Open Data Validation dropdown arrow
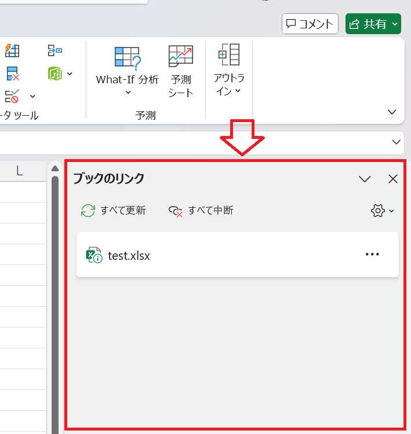 (x=32, y=96)
